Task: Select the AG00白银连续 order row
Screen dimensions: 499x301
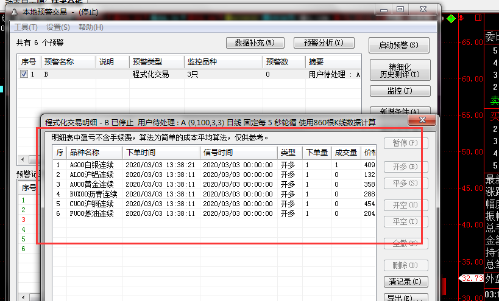Action: coord(91,165)
